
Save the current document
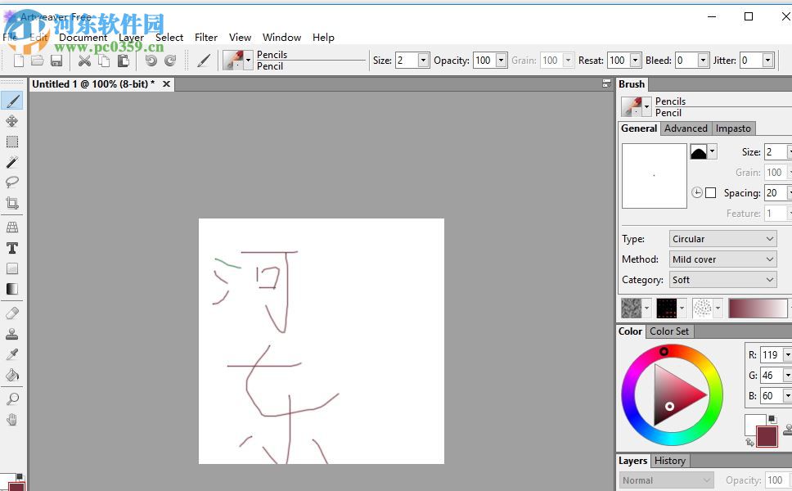click(x=56, y=60)
